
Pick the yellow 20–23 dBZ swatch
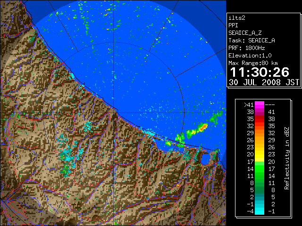tap(260, 154)
